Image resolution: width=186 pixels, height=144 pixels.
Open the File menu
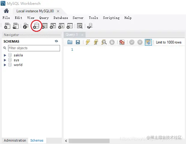pos(6,18)
